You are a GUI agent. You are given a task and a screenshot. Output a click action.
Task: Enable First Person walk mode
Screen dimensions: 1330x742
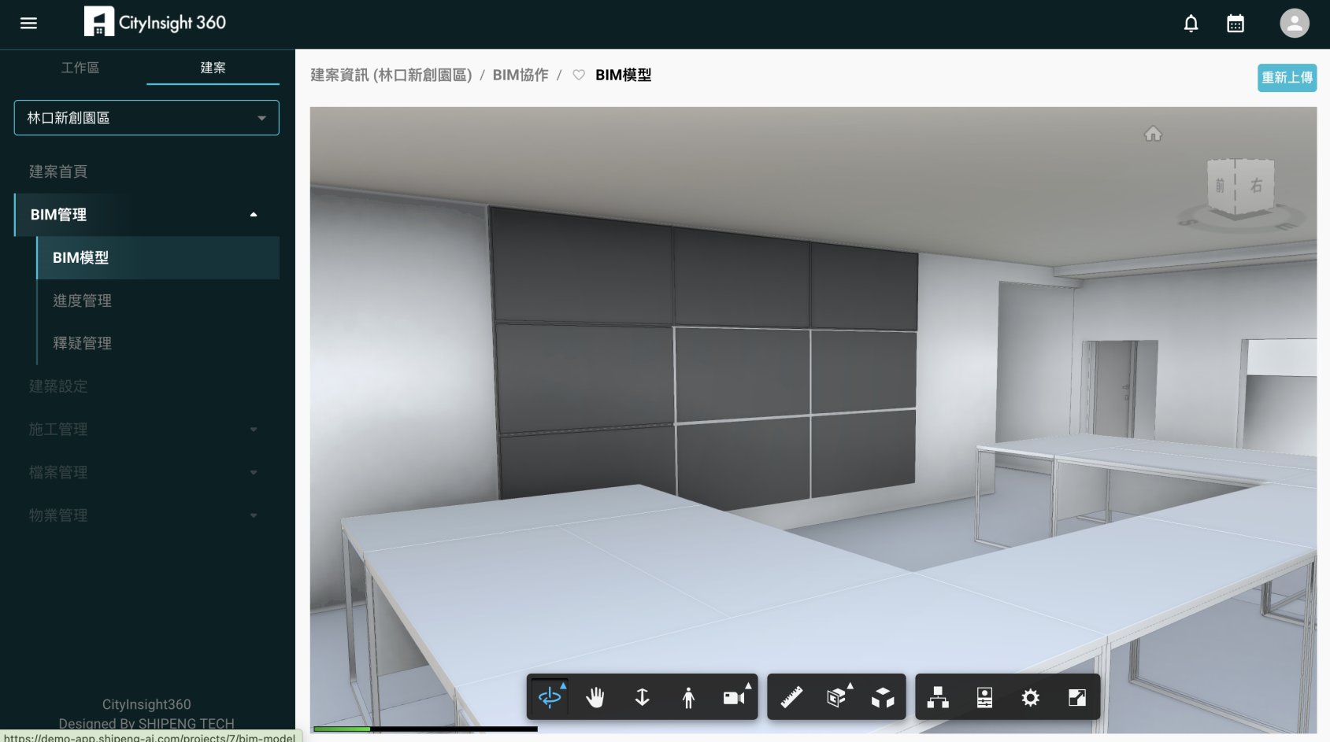tap(688, 697)
